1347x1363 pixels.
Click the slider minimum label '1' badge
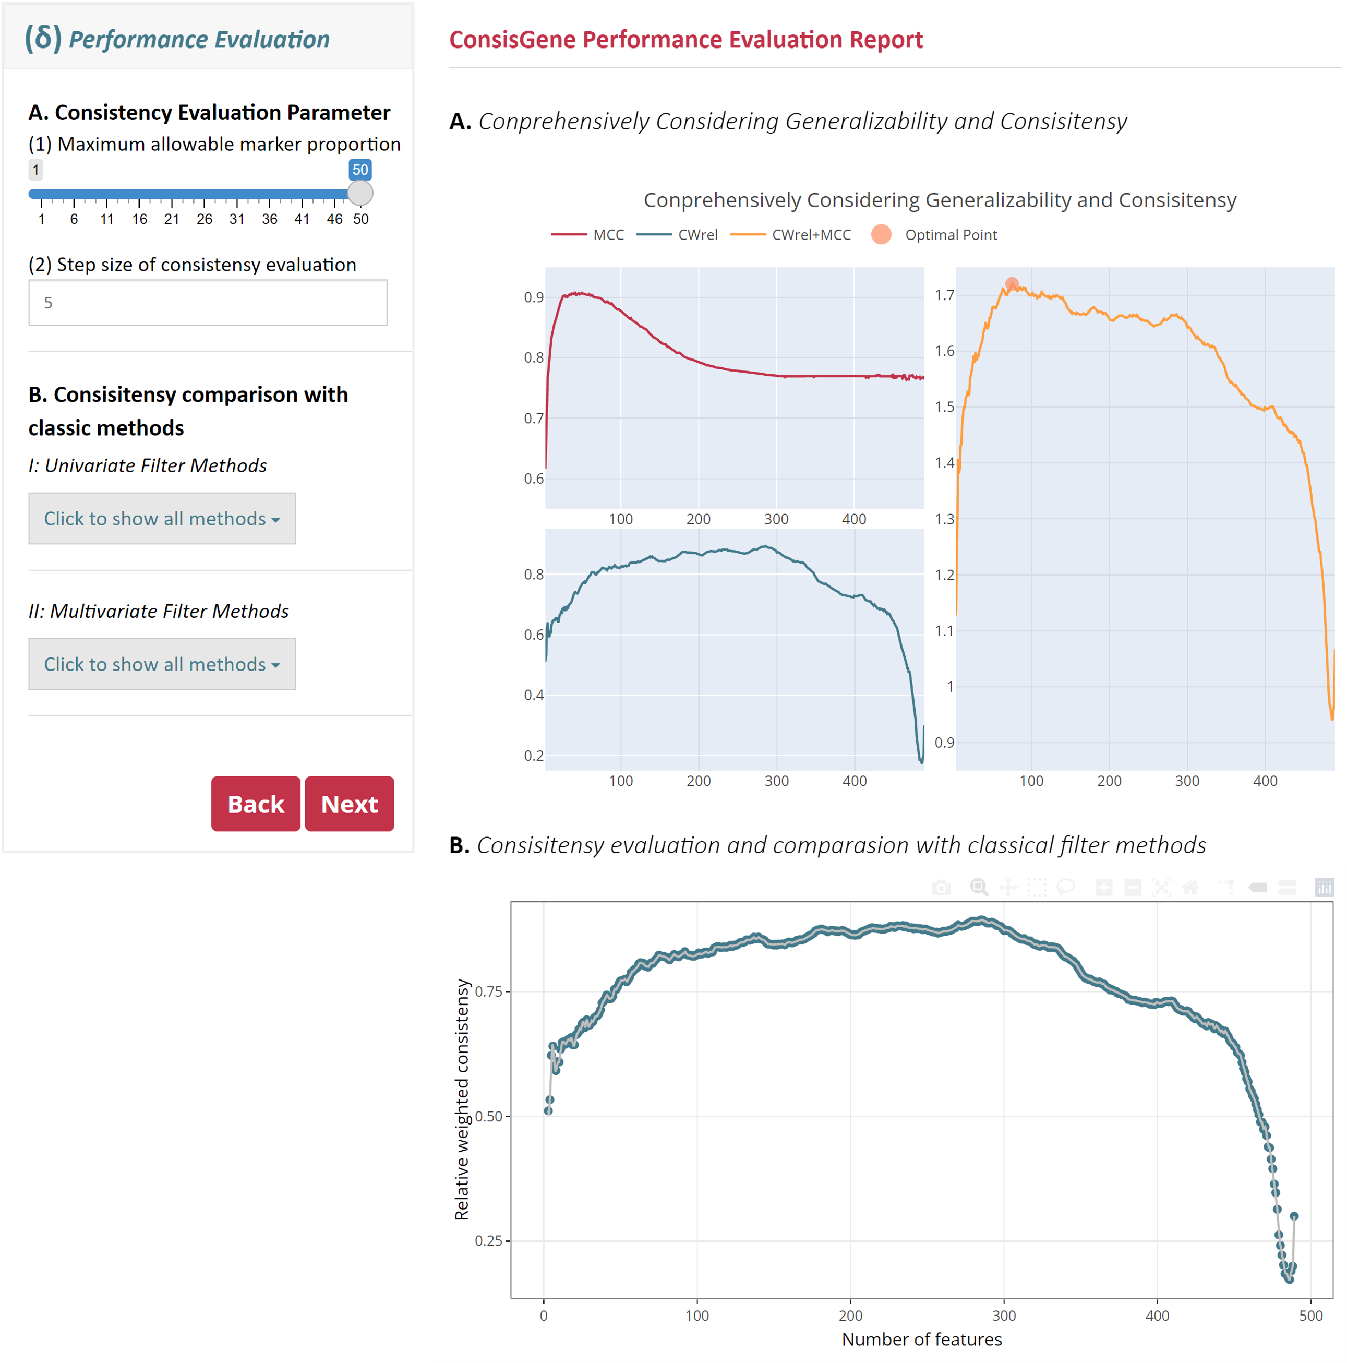pyautogui.click(x=35, y=169)
